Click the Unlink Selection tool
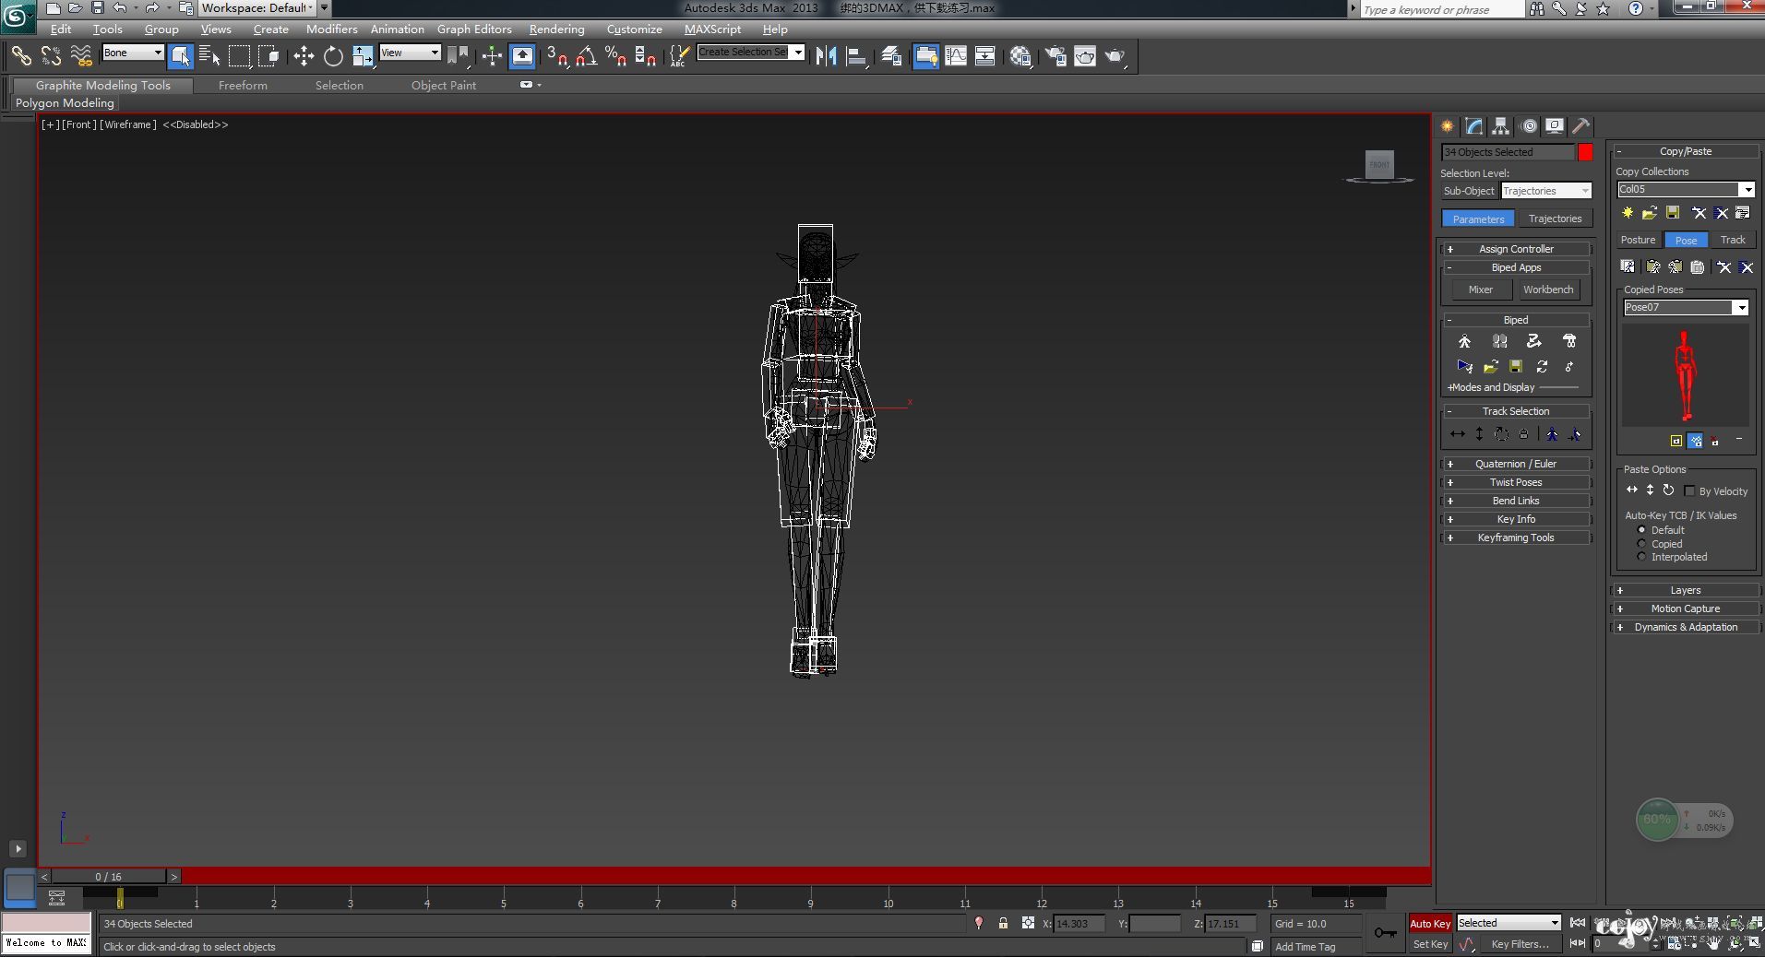 coord(51,56)
